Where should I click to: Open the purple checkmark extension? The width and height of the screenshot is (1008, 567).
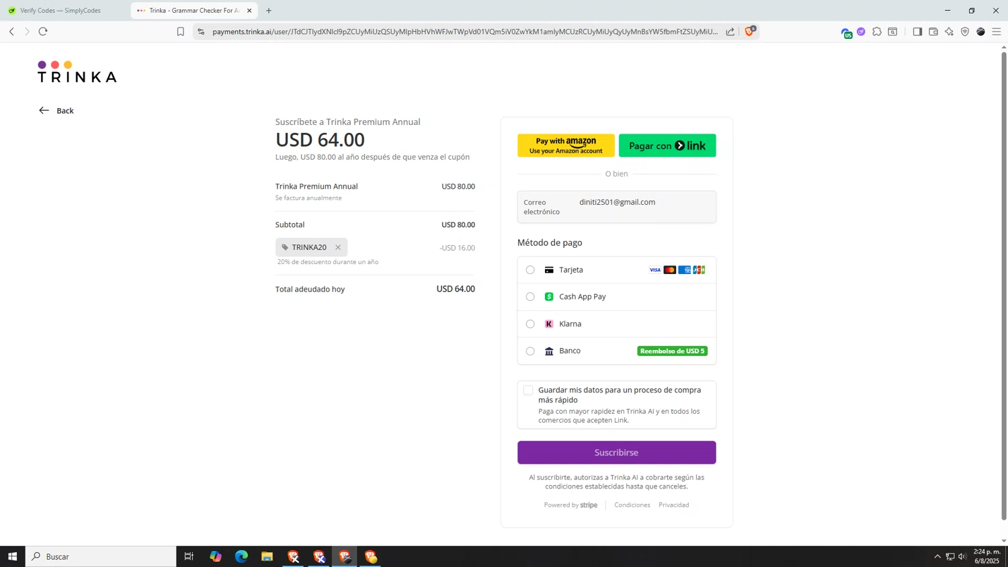click(861, 32)
